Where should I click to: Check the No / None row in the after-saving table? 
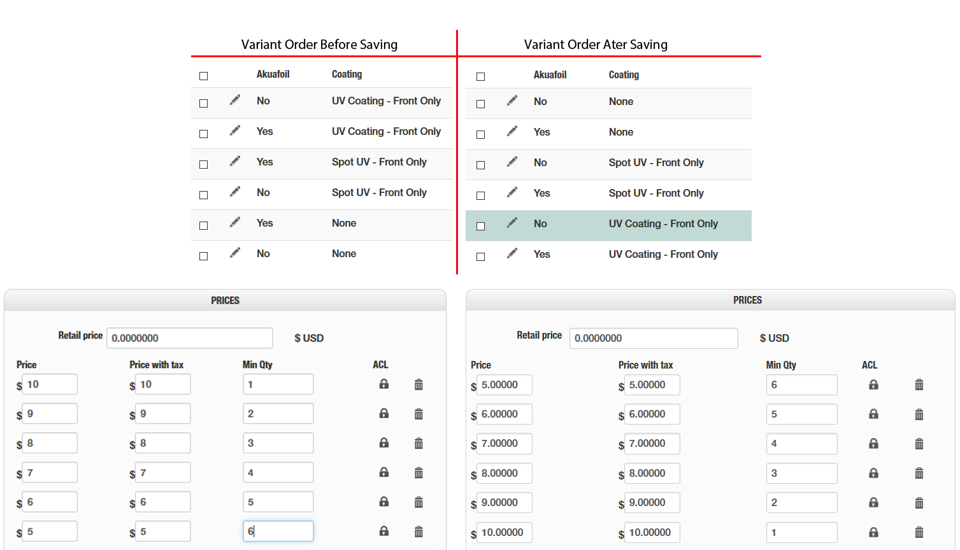tap(481, 104)
